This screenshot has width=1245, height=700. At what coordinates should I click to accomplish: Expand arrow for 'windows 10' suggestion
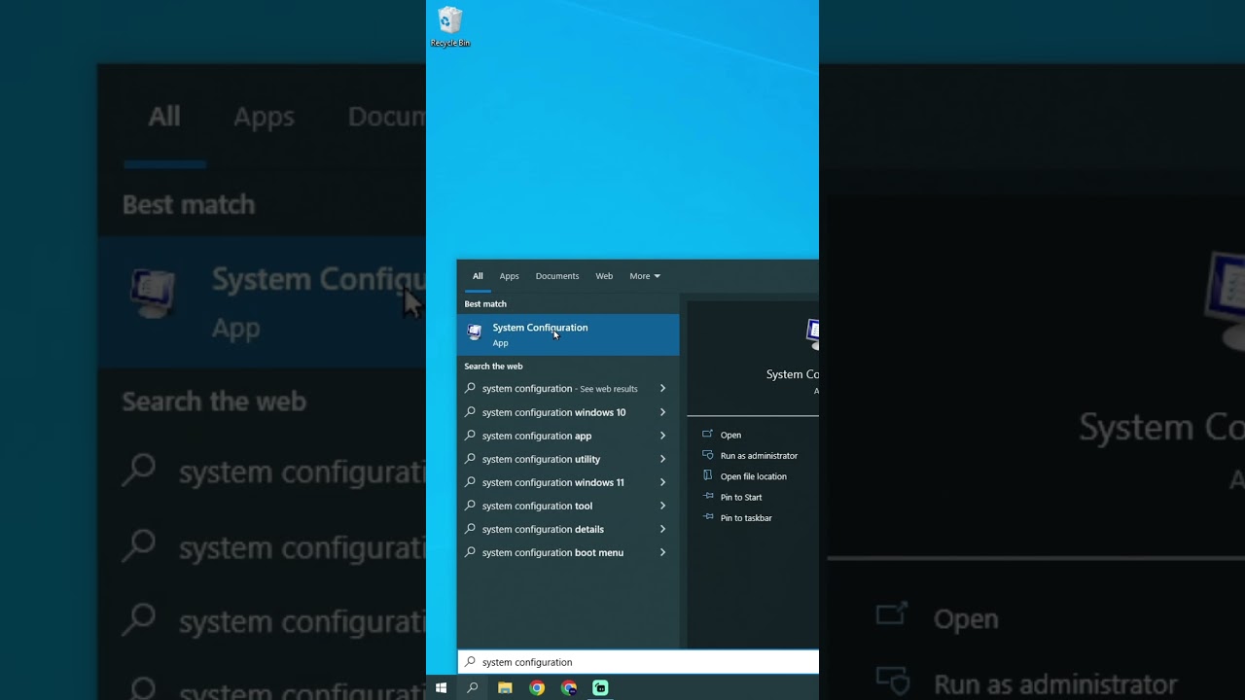pos(662,412)
